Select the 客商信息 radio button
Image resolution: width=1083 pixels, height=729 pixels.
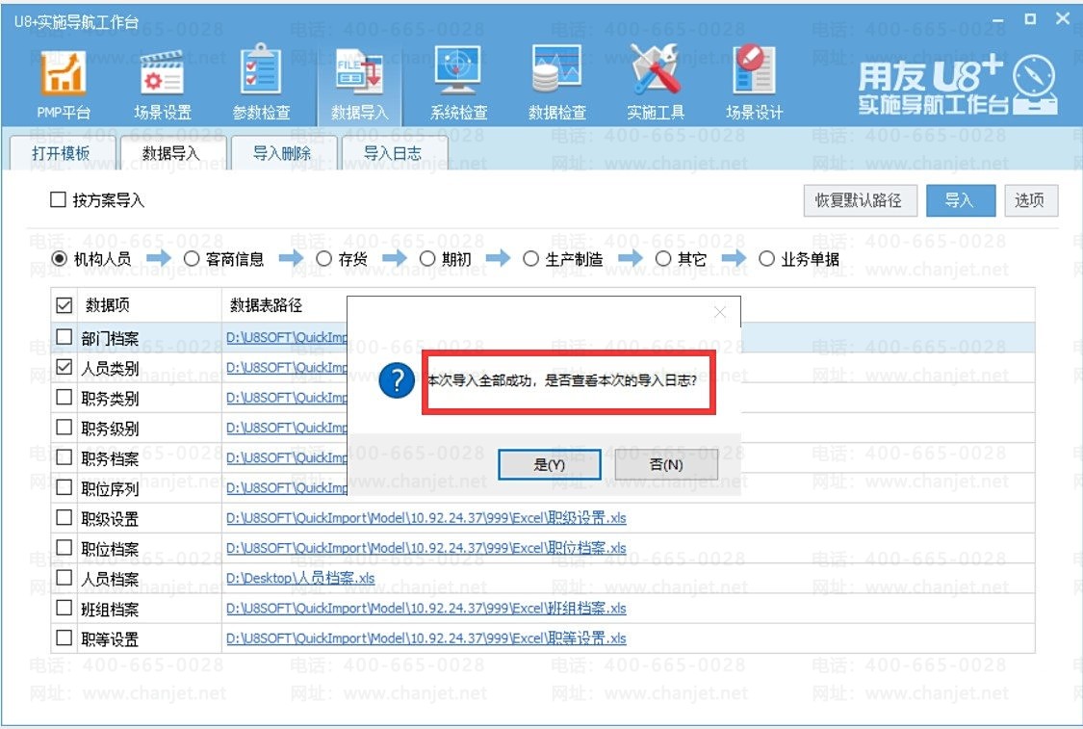tap(192, 259)
